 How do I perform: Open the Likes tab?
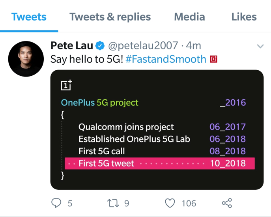(244, 17)
